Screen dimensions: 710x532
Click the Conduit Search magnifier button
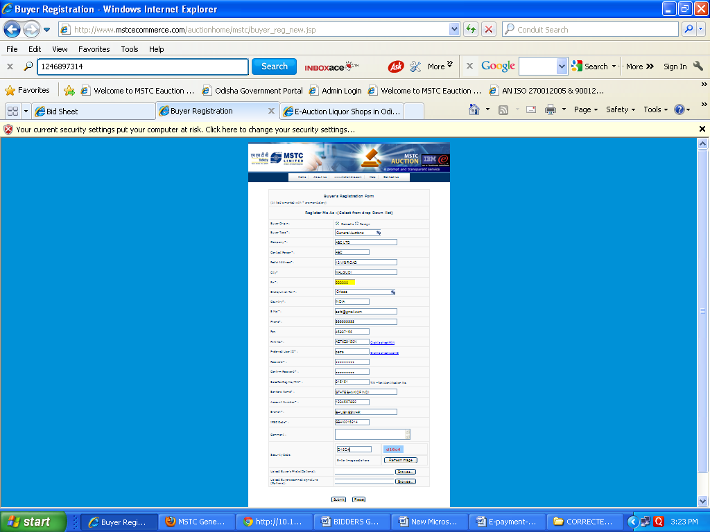(689, 29)
